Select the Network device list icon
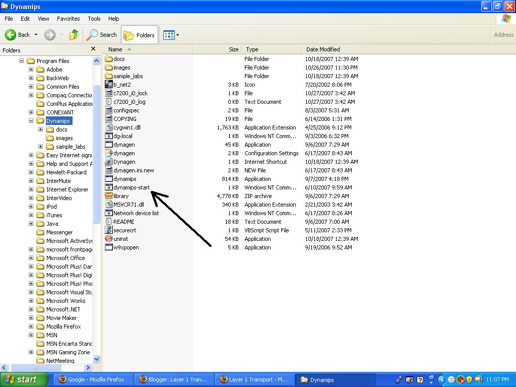 tap(109, 213)
